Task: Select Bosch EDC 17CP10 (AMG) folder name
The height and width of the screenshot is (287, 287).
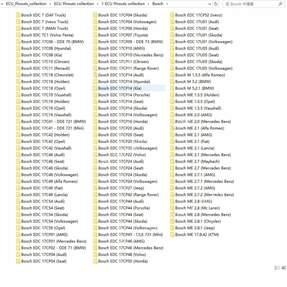Action: point(121,48)
